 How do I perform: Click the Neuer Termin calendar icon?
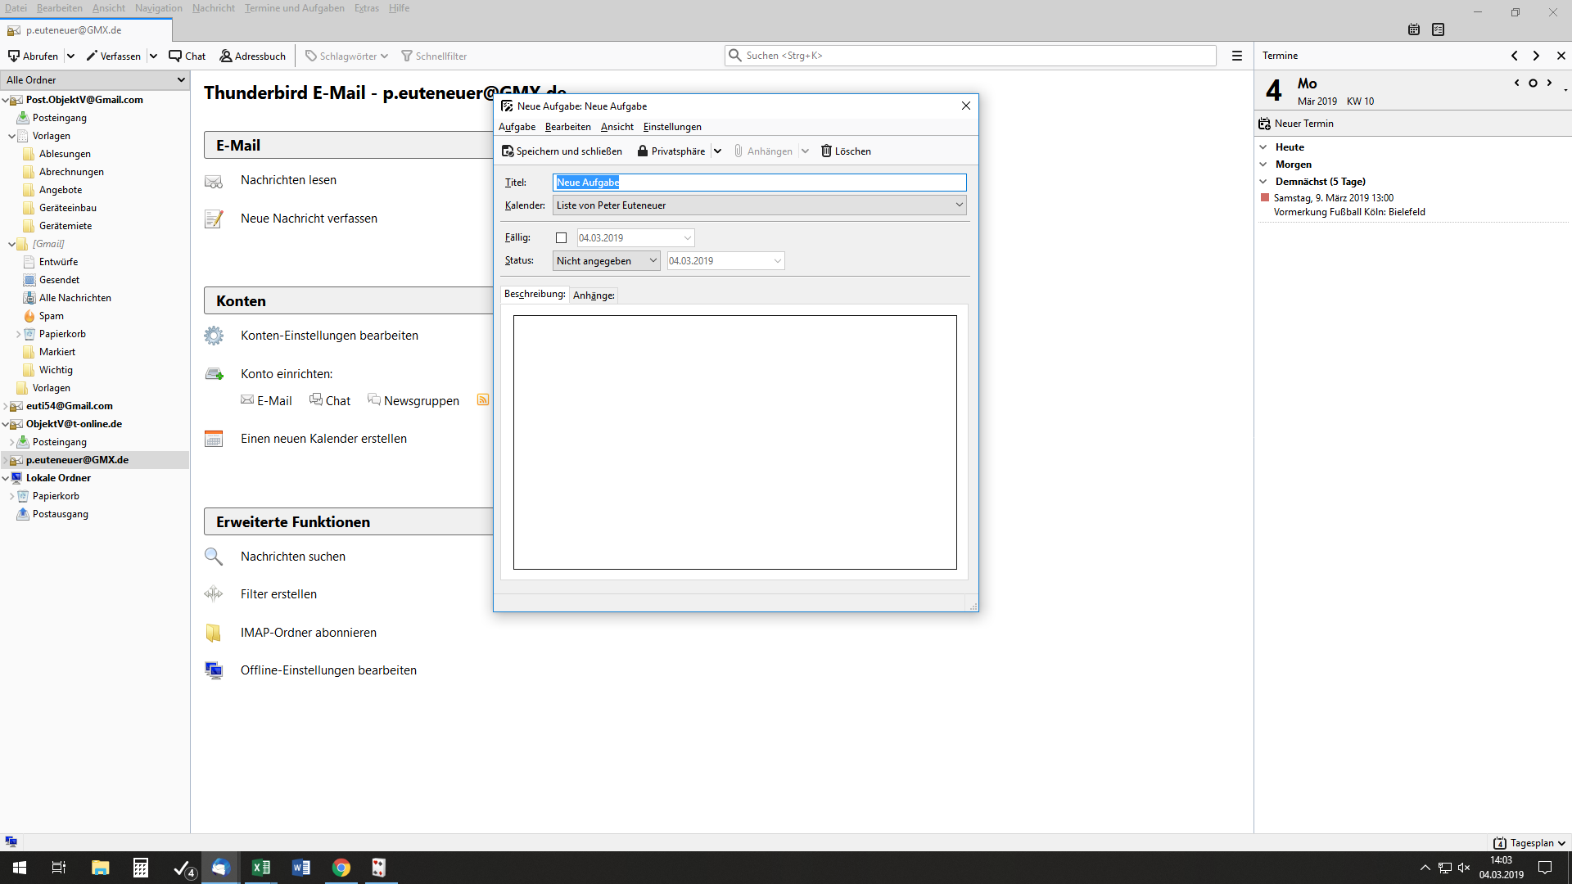[1264, 124]
